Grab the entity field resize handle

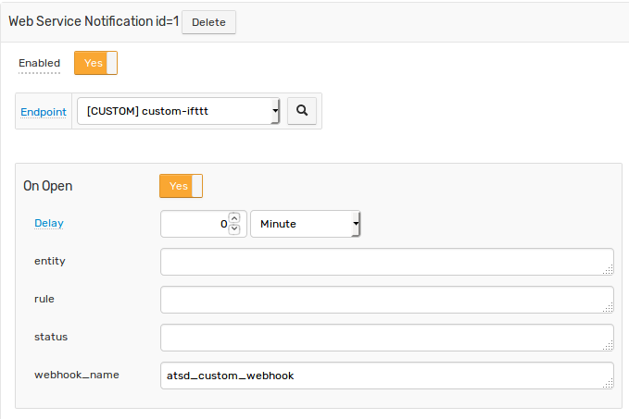tap(608, 269)
